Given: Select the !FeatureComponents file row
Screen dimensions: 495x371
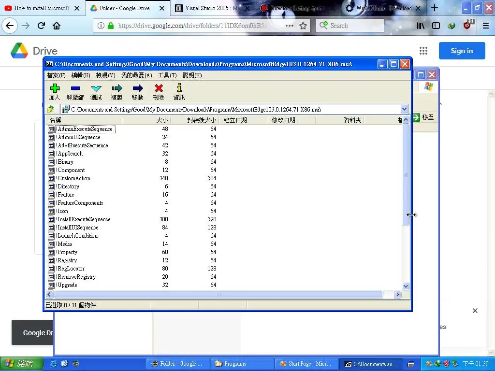Looking at the screenshot, I should tap(80, 203).
